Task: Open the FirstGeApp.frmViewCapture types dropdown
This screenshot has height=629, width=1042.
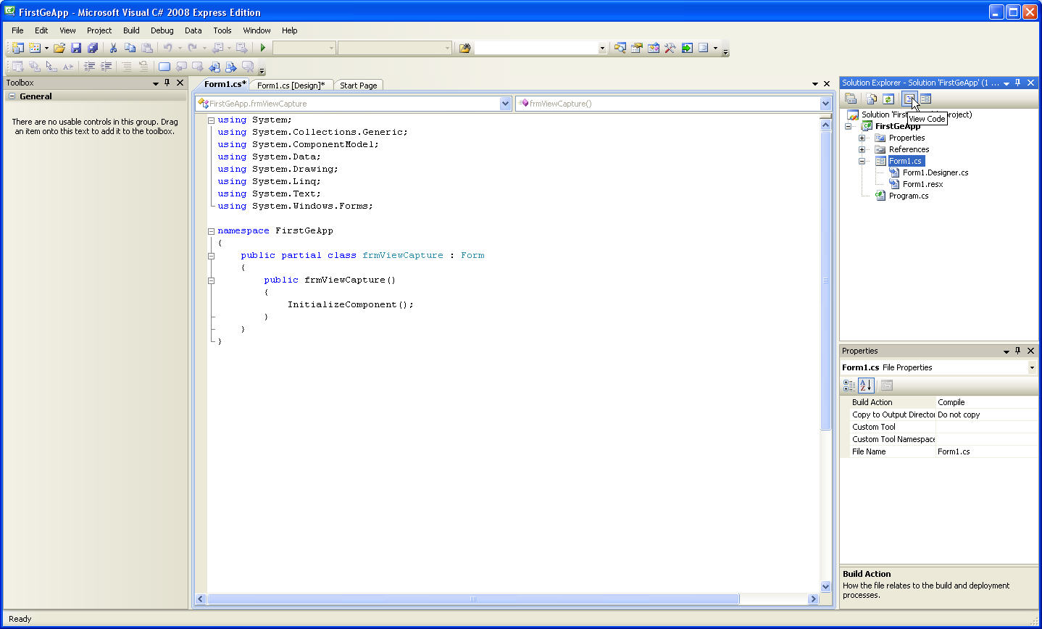Action: (506, 104)
